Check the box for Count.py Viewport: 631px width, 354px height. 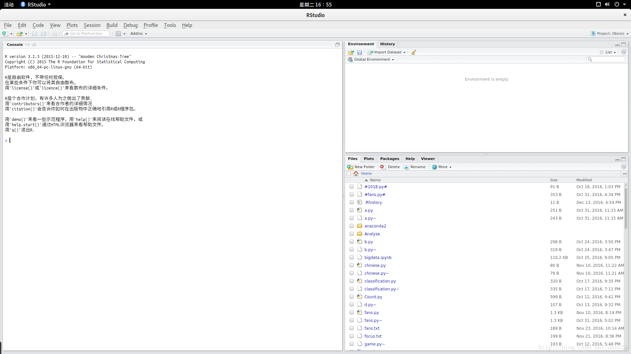point(352,297)
